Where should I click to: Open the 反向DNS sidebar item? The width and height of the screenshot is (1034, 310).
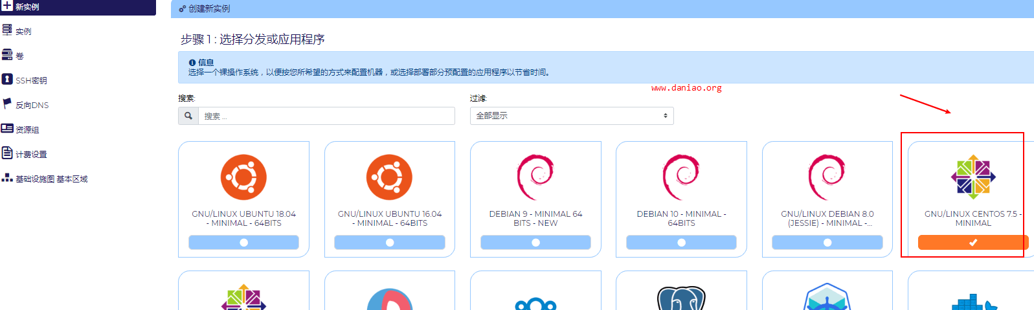tap(32, 105)
